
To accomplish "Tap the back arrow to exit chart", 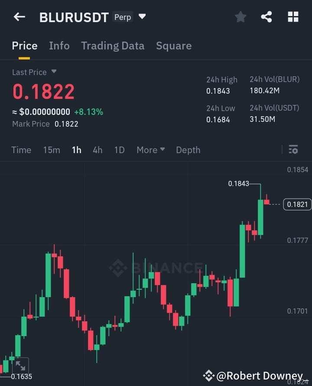I will tap(19, 16).
